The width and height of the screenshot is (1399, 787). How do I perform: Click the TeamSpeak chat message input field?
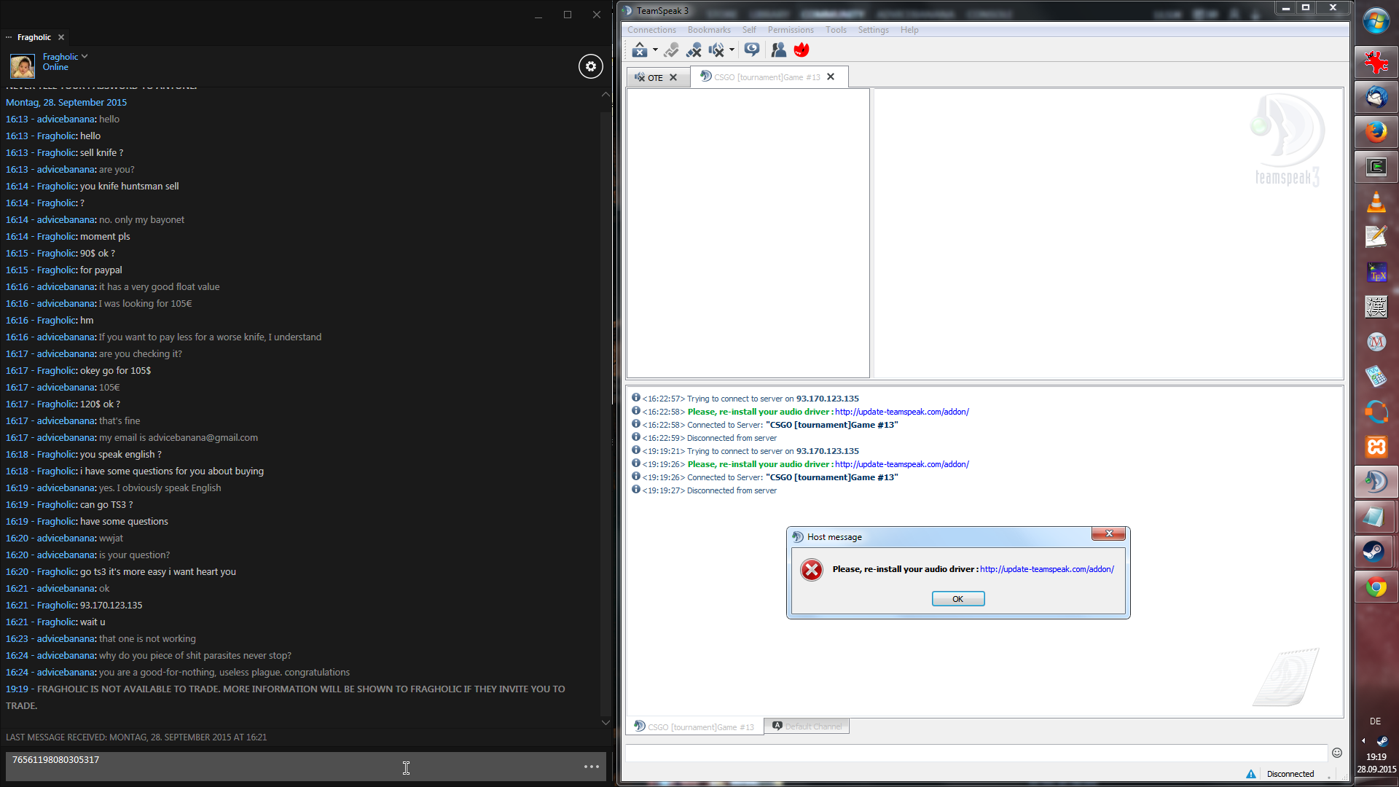point(976,753)
